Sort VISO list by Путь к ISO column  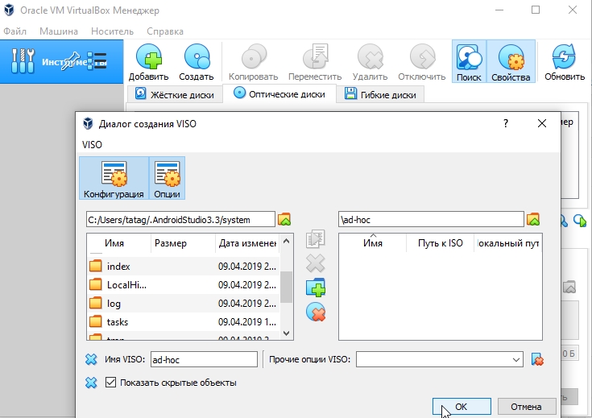pyautogui.click(x=441, y=243)
